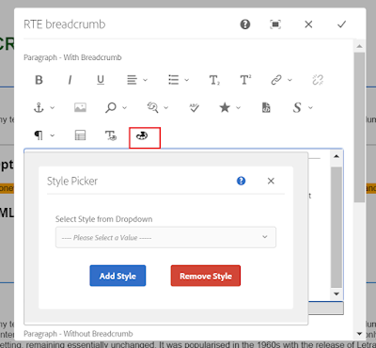Image resolution: width=376 pixels, height=348 pixels.
Task: Open the anchor options
Action: [43, 107]
